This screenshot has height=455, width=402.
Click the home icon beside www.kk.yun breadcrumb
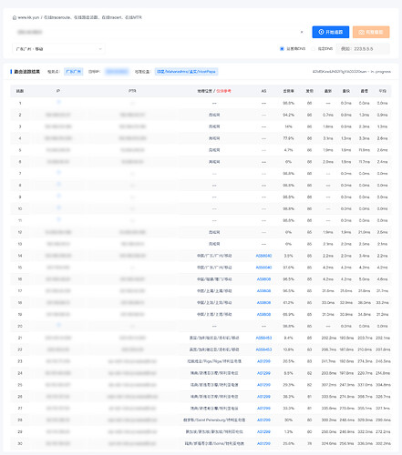click(x=15, y=17)
